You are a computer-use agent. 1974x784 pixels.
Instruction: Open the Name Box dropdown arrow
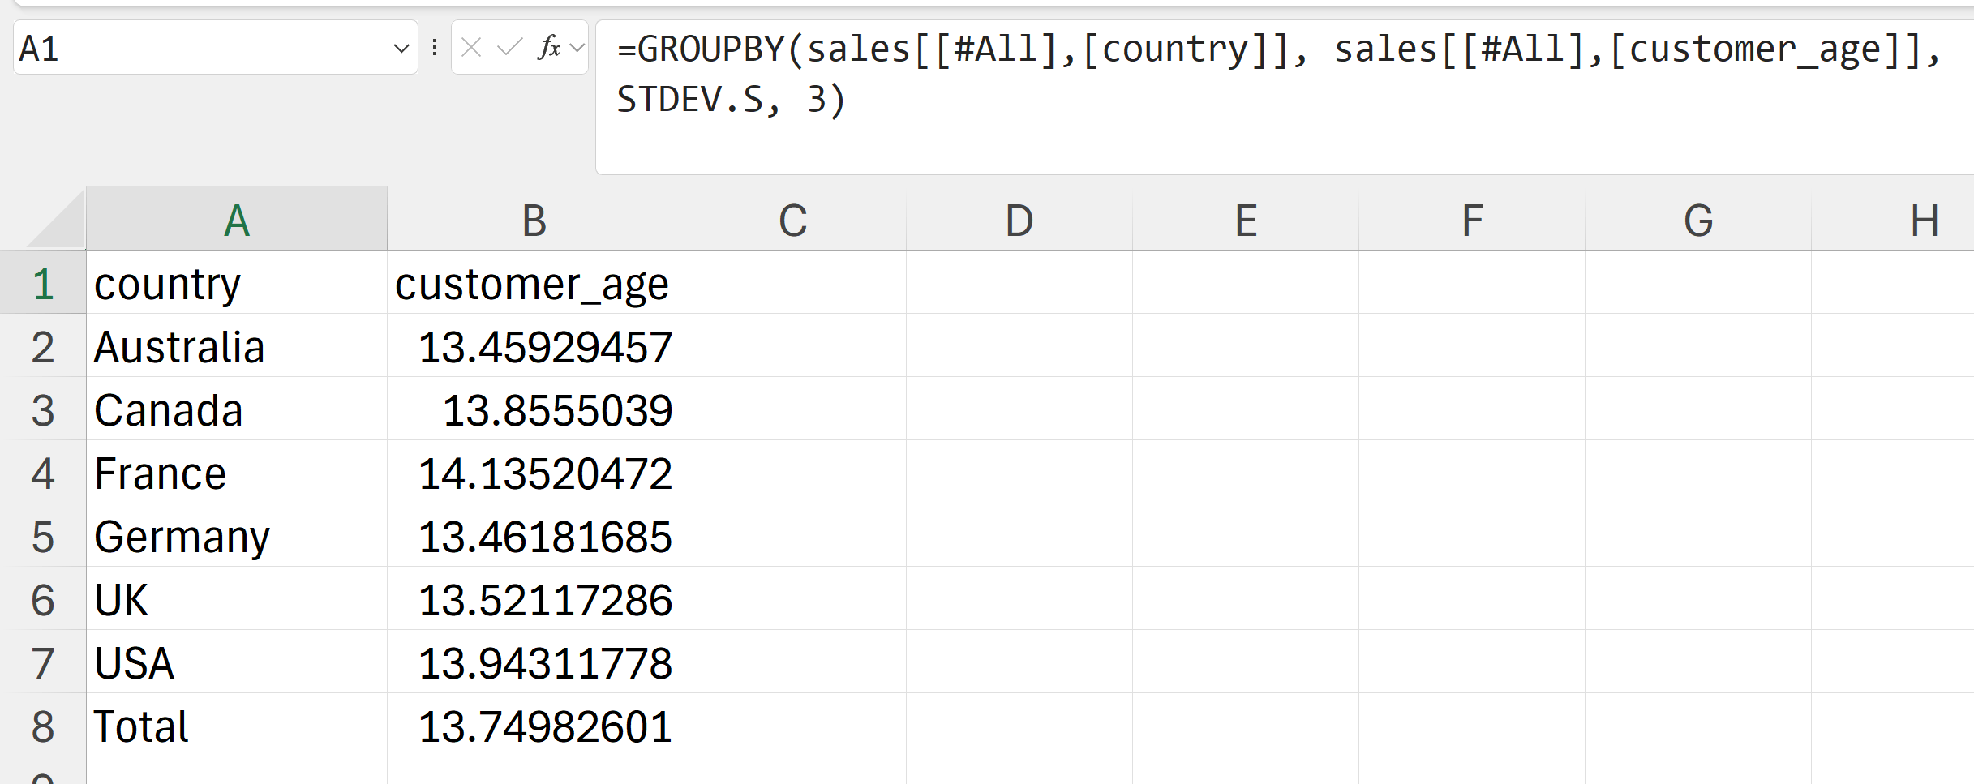coord(401,49)
